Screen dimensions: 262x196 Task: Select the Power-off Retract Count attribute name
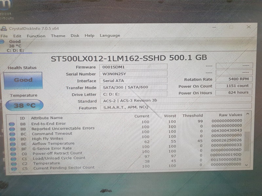57,153
